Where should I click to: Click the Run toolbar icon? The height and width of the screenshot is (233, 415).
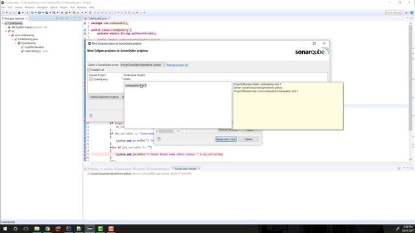pos(40,13)
